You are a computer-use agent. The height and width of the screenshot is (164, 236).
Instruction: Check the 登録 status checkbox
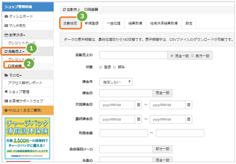point(101,67)
